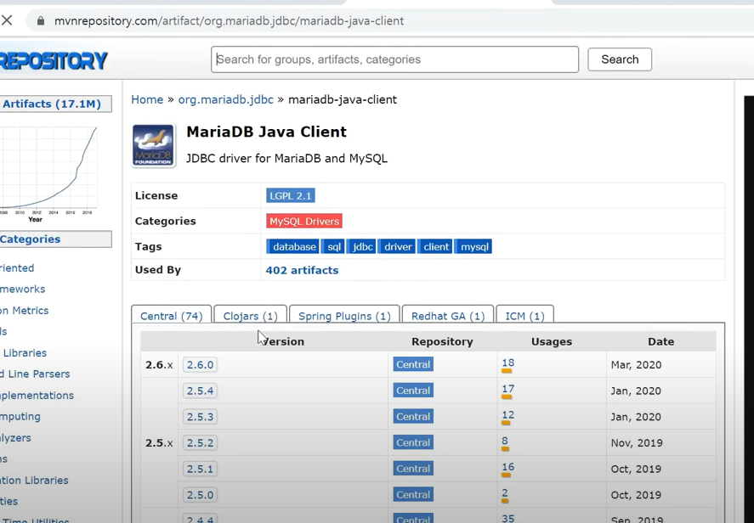This screenshot has height=523, width=754.
Task: Open the 'mputing' sidebar category
Action: tap(20, 416)
